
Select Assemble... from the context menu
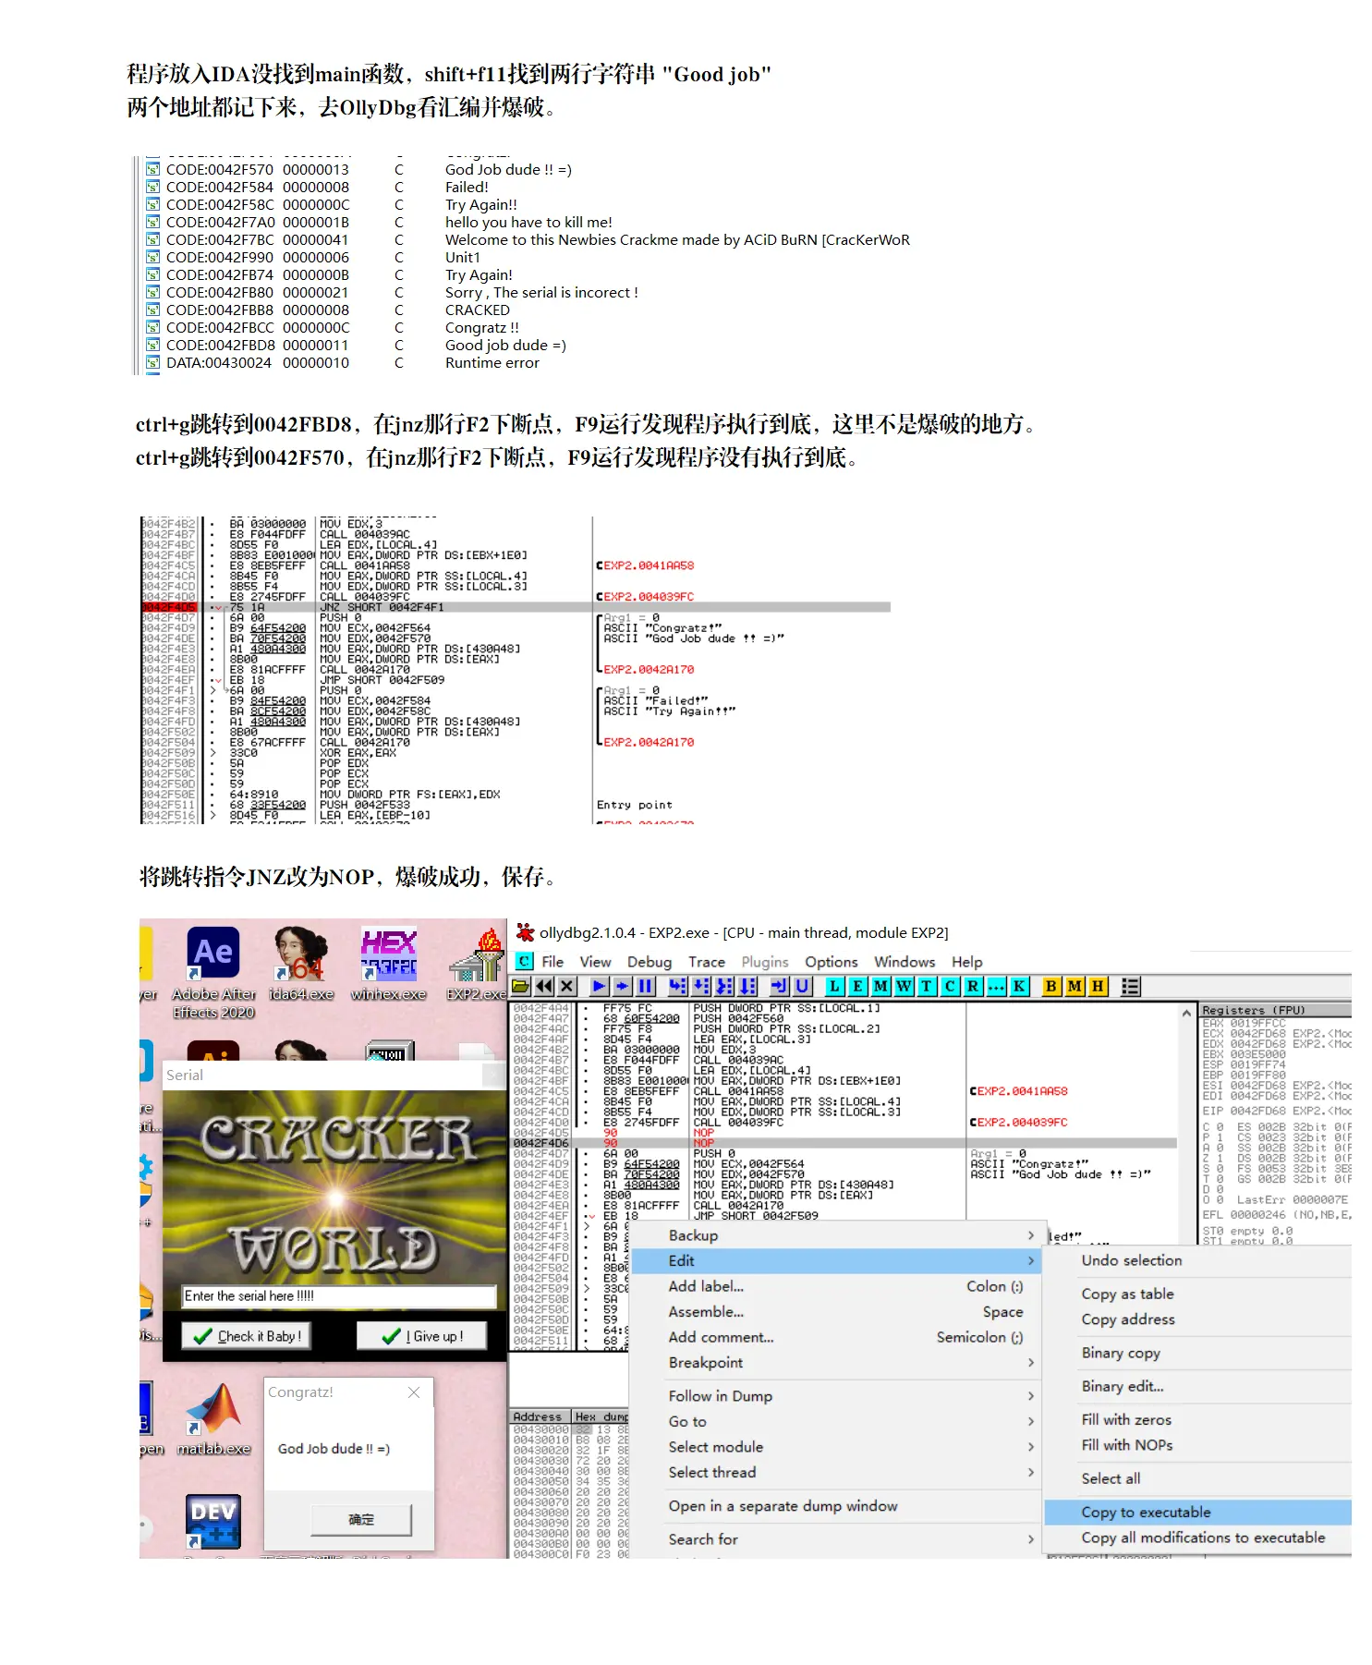tap(706, 1311)
